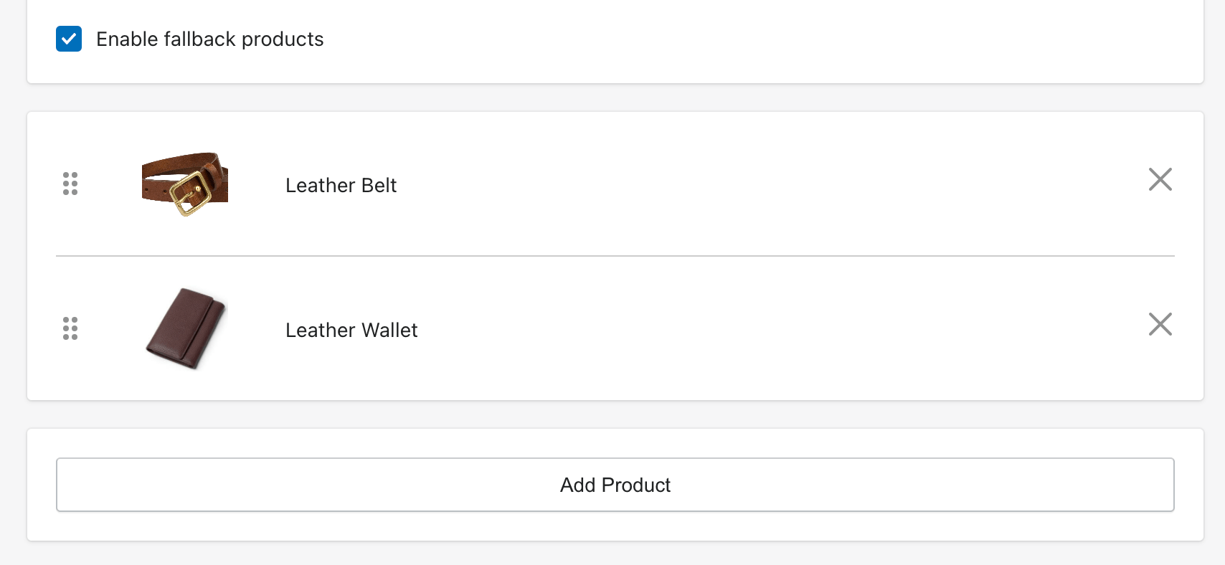Toggle the blue fallback products checkmark box
The image size is (1225, 565).
pos(69,39)
